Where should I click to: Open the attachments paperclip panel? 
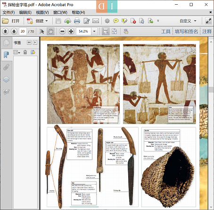coord(6,67)
